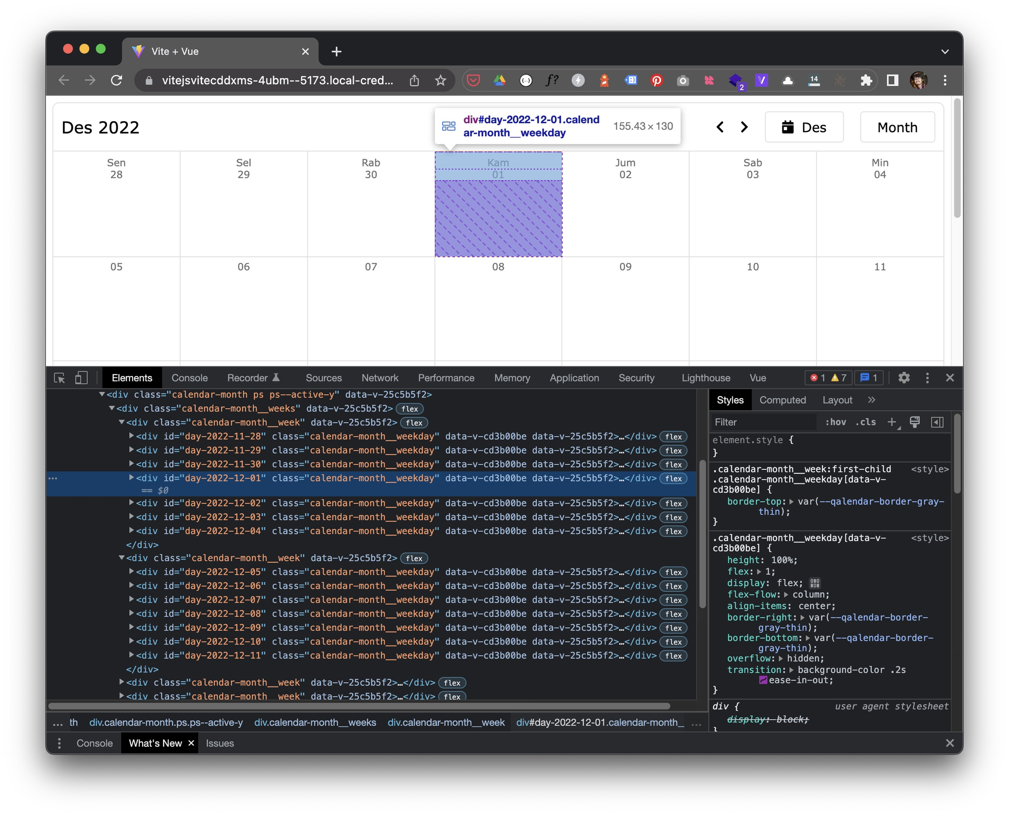Screen dimensions: 1009x815
Task: Go to the previous calendar month
Action: click(x=720, y=127)
